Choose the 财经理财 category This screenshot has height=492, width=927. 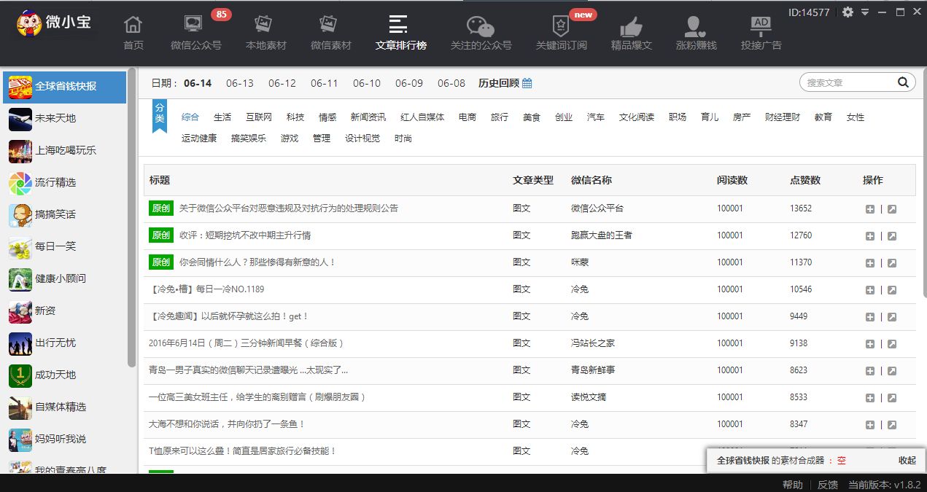coord(783,117)
